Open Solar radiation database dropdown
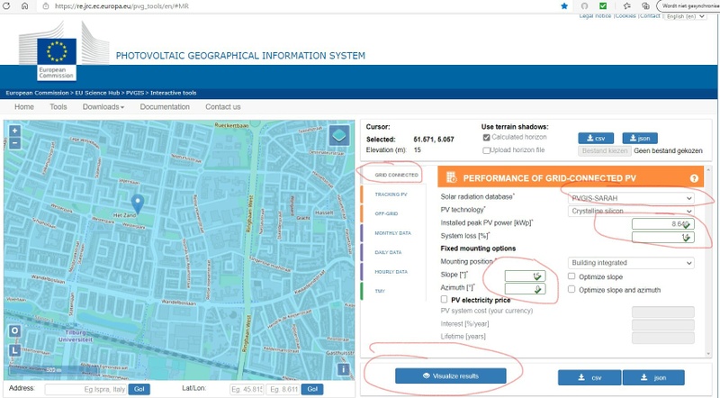 tap(631, 198)
